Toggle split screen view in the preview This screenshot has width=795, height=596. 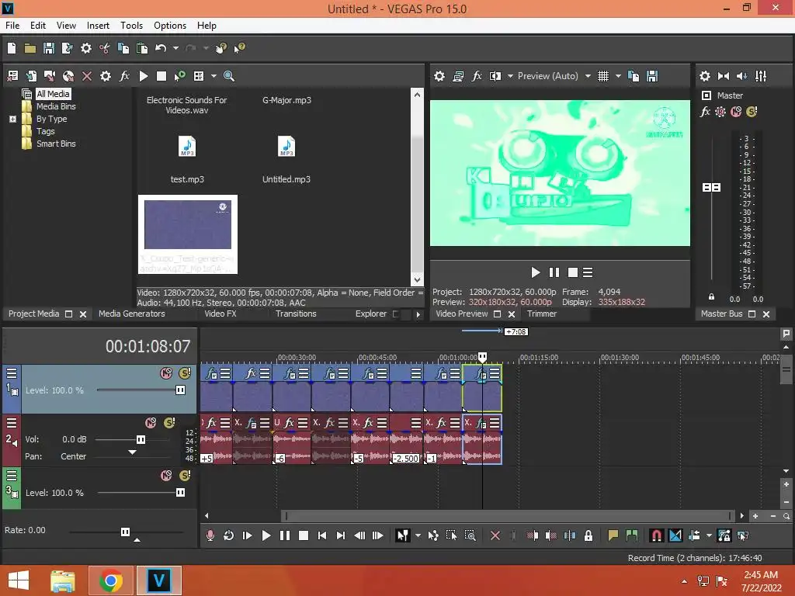click(x=495, y=76)
